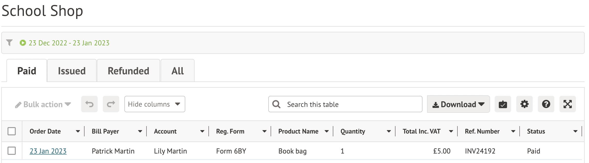
Task: Click the filter funnel icon
Action: (10, 43)
